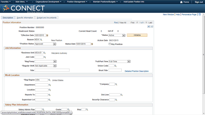Open the Reg/Temp dropdown

(x=55, y=61)
